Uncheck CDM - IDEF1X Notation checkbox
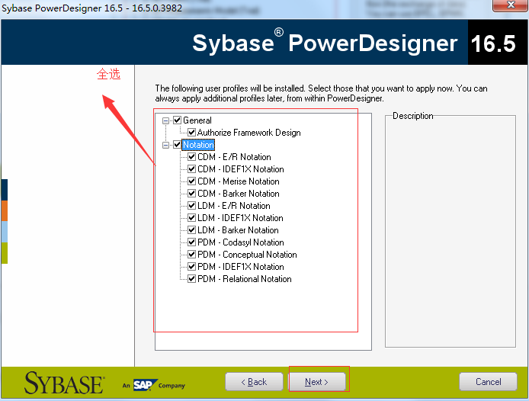The width and height of the screenshot is (529, 401). coord(191,169)
